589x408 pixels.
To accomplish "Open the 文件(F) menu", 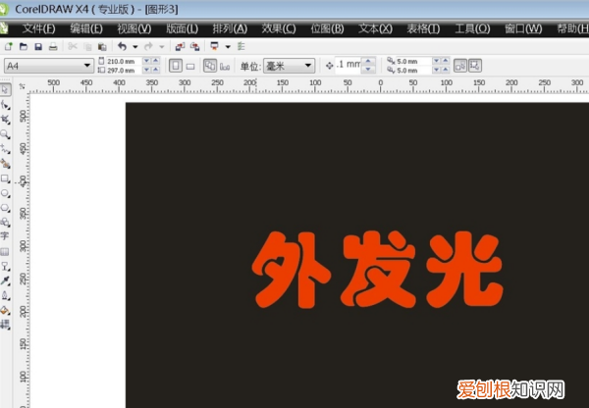I will (38, 28).
